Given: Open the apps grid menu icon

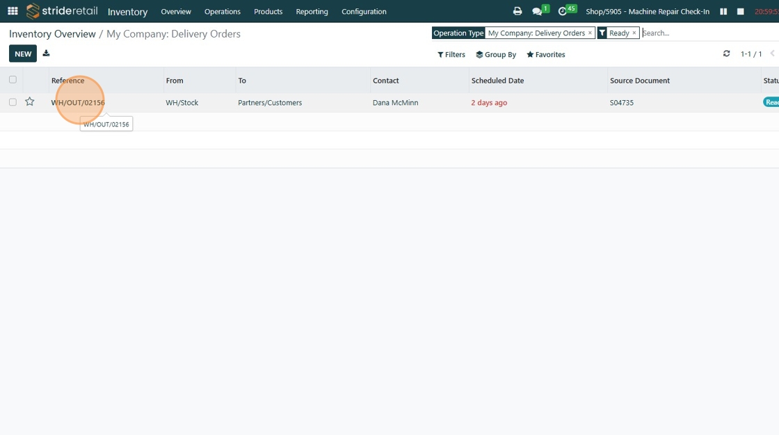Looking at the screenshot, I should [13, 11].
